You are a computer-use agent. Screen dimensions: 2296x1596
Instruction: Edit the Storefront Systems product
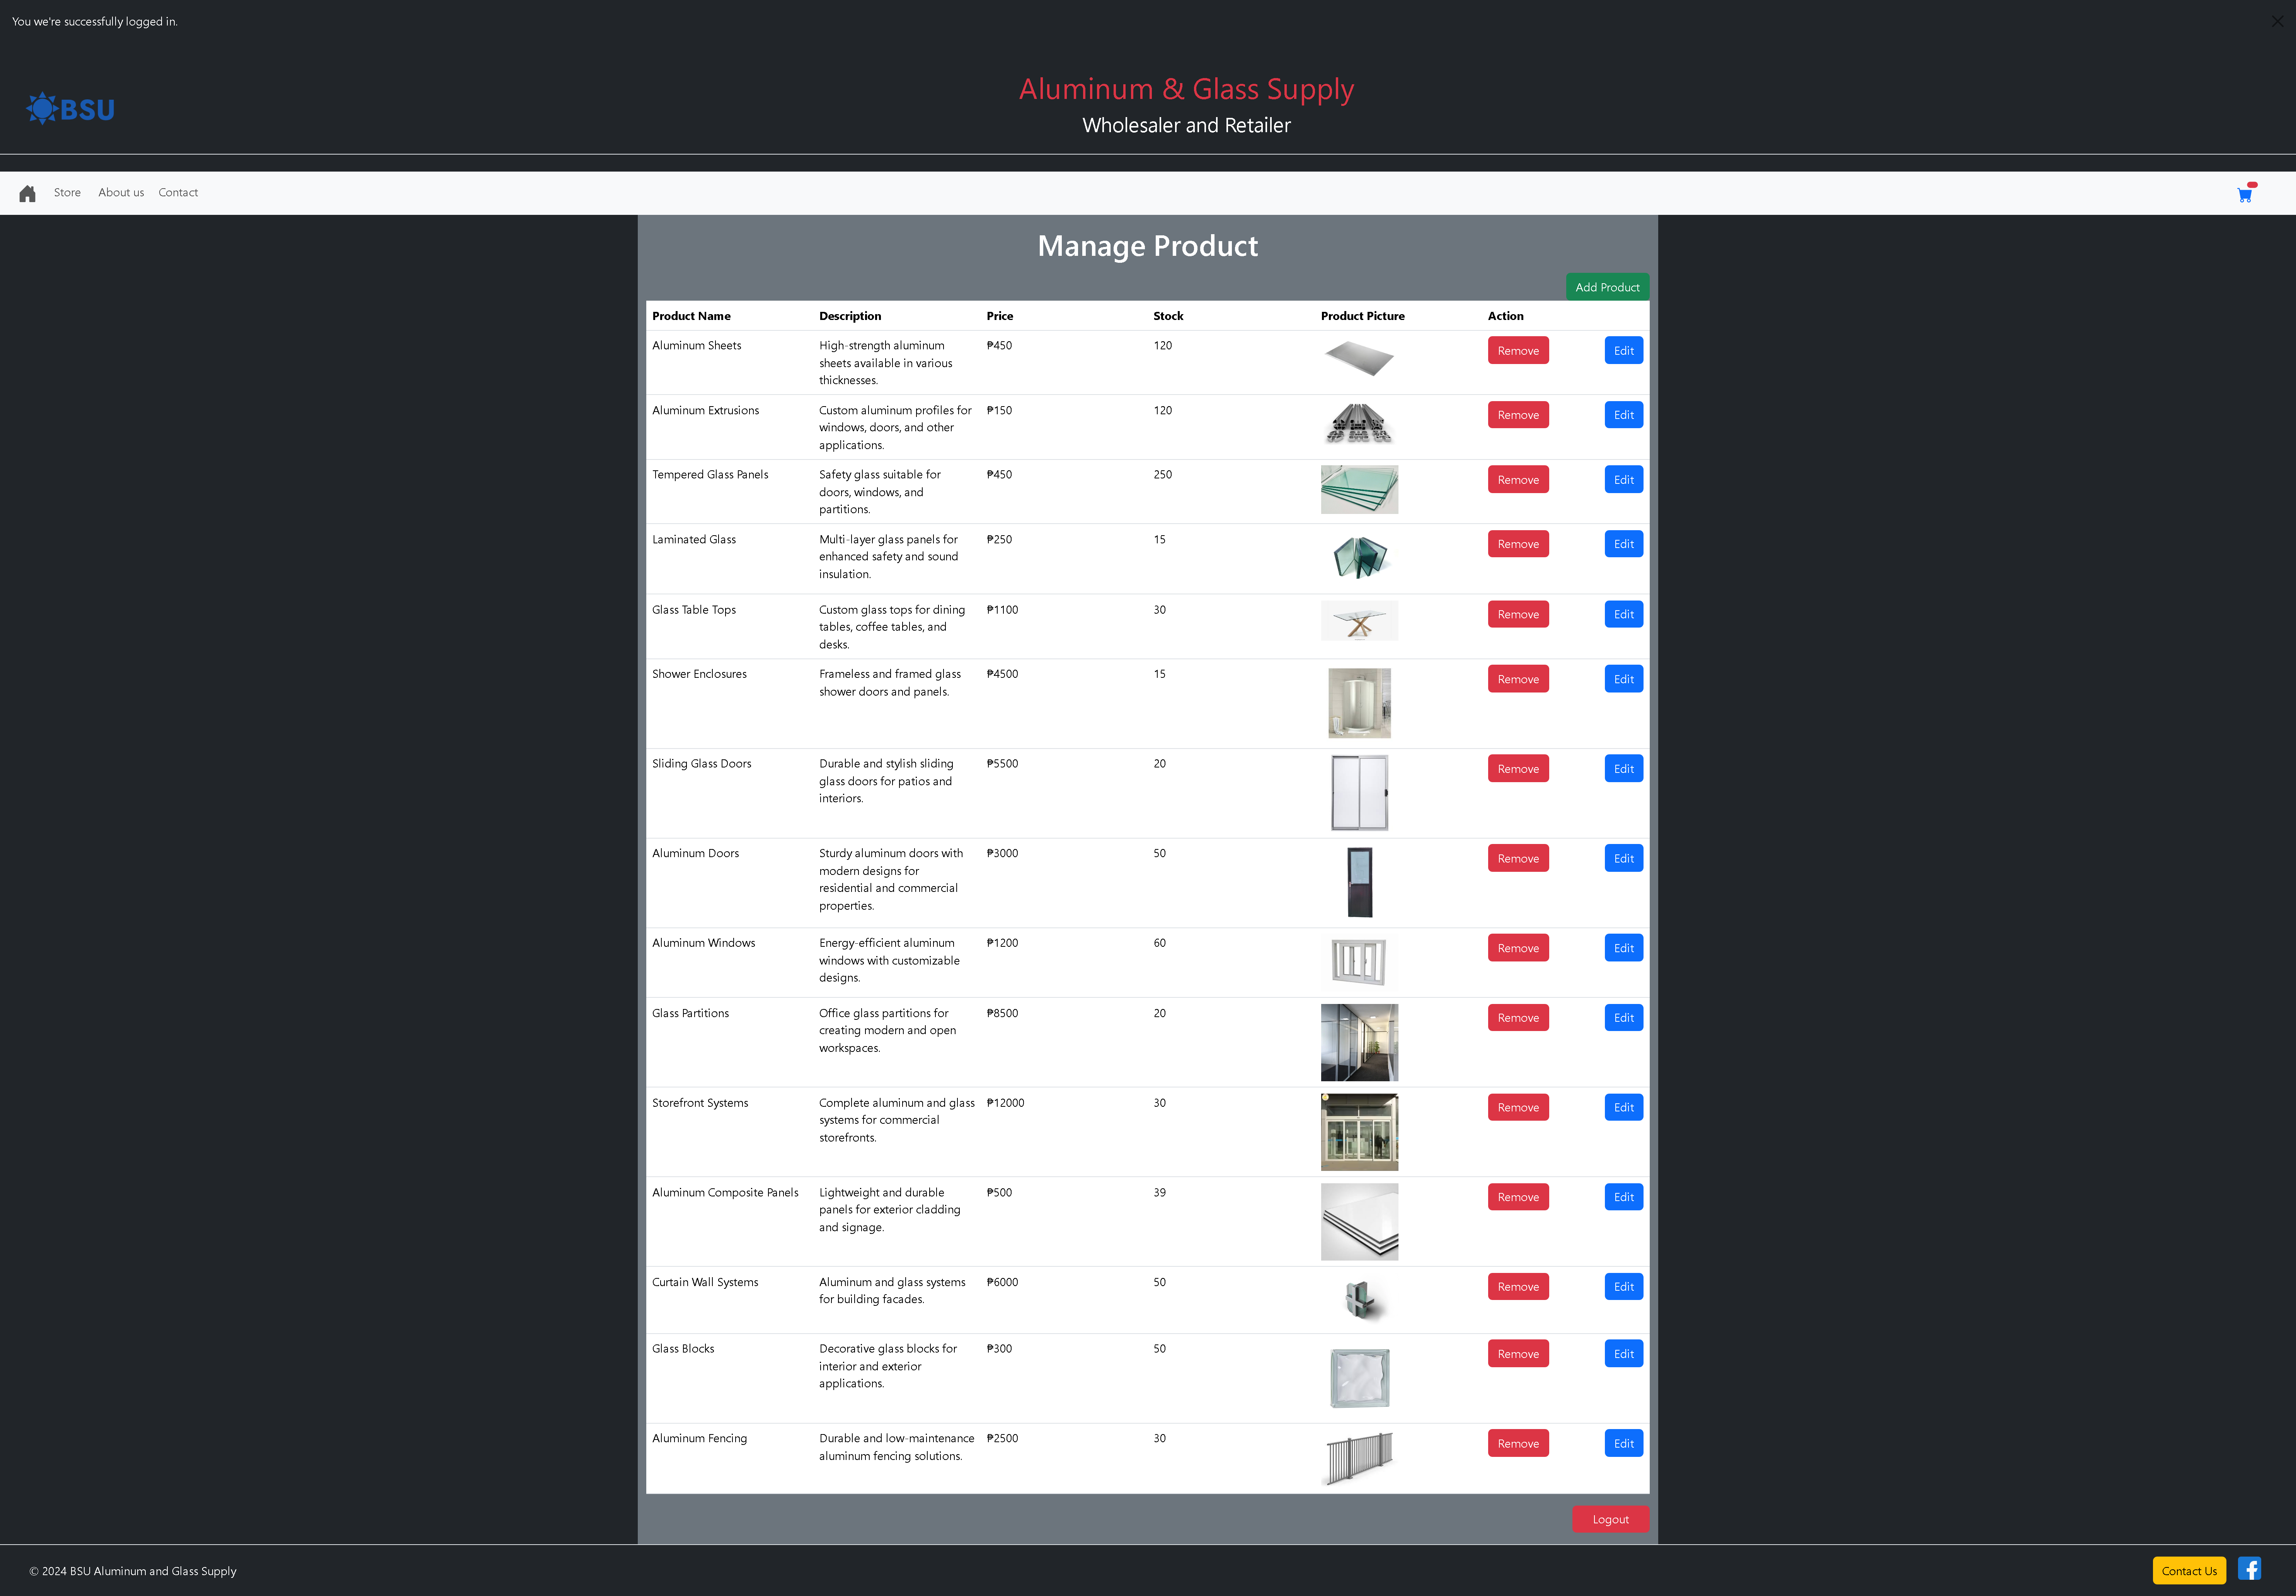click(x=1624, y=1107)
